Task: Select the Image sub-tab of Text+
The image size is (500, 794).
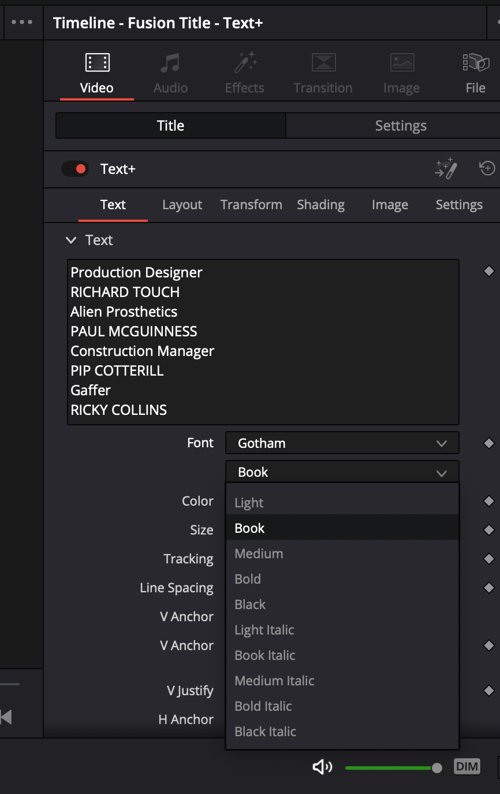Action: coord(390,205)
